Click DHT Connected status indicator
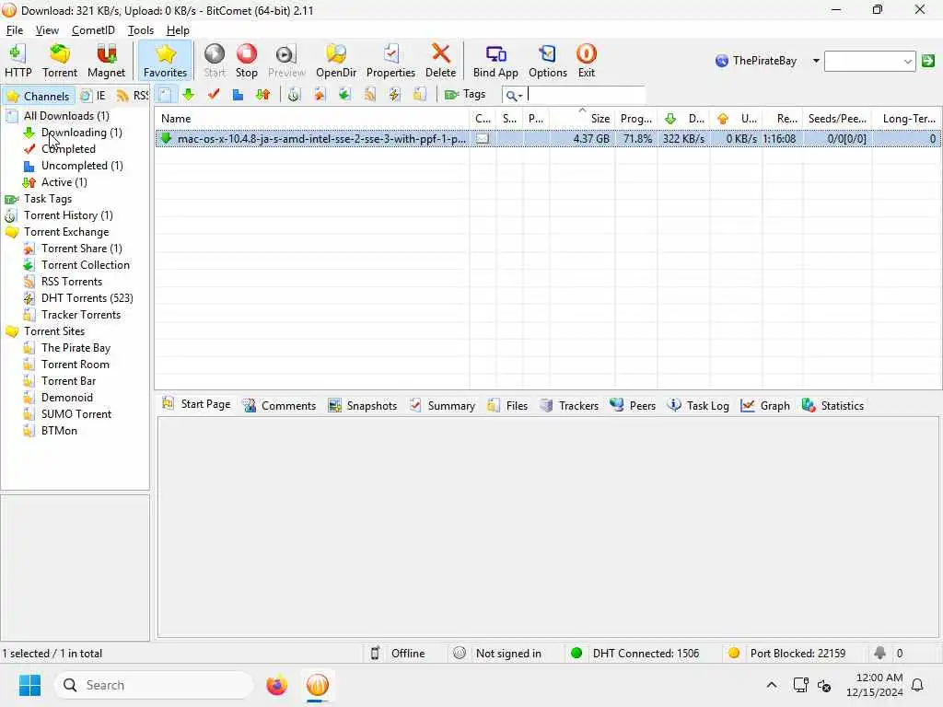 [635, 654]
